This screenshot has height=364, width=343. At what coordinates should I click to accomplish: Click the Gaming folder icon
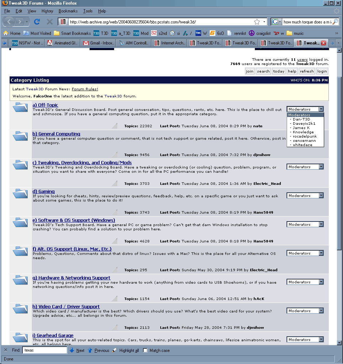click(x=20, y=194)
